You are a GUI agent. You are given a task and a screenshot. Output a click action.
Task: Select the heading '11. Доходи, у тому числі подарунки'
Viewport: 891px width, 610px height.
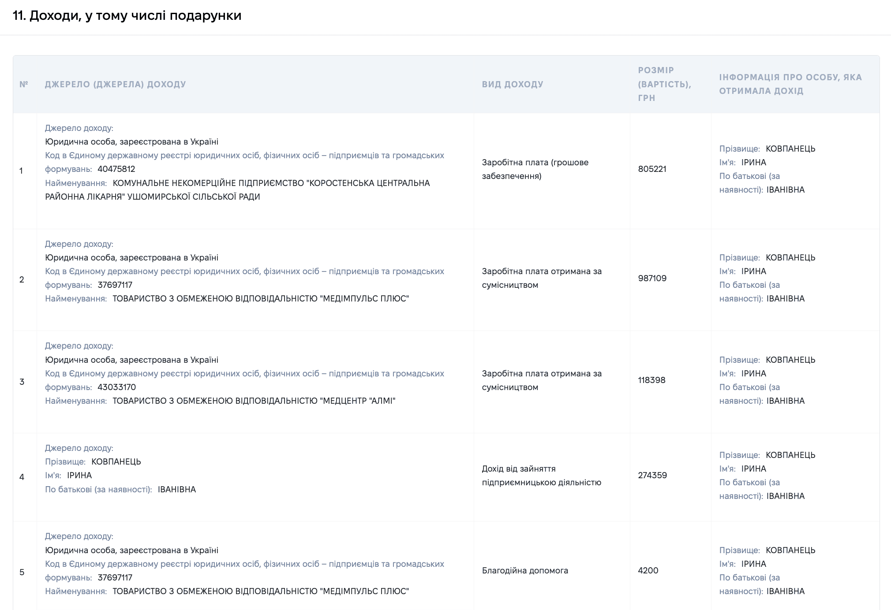pyautogui.click(x=127, y=15)
